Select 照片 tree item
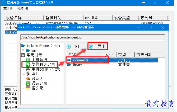Viewport: 177px width, 112px height. pos(35,74)
